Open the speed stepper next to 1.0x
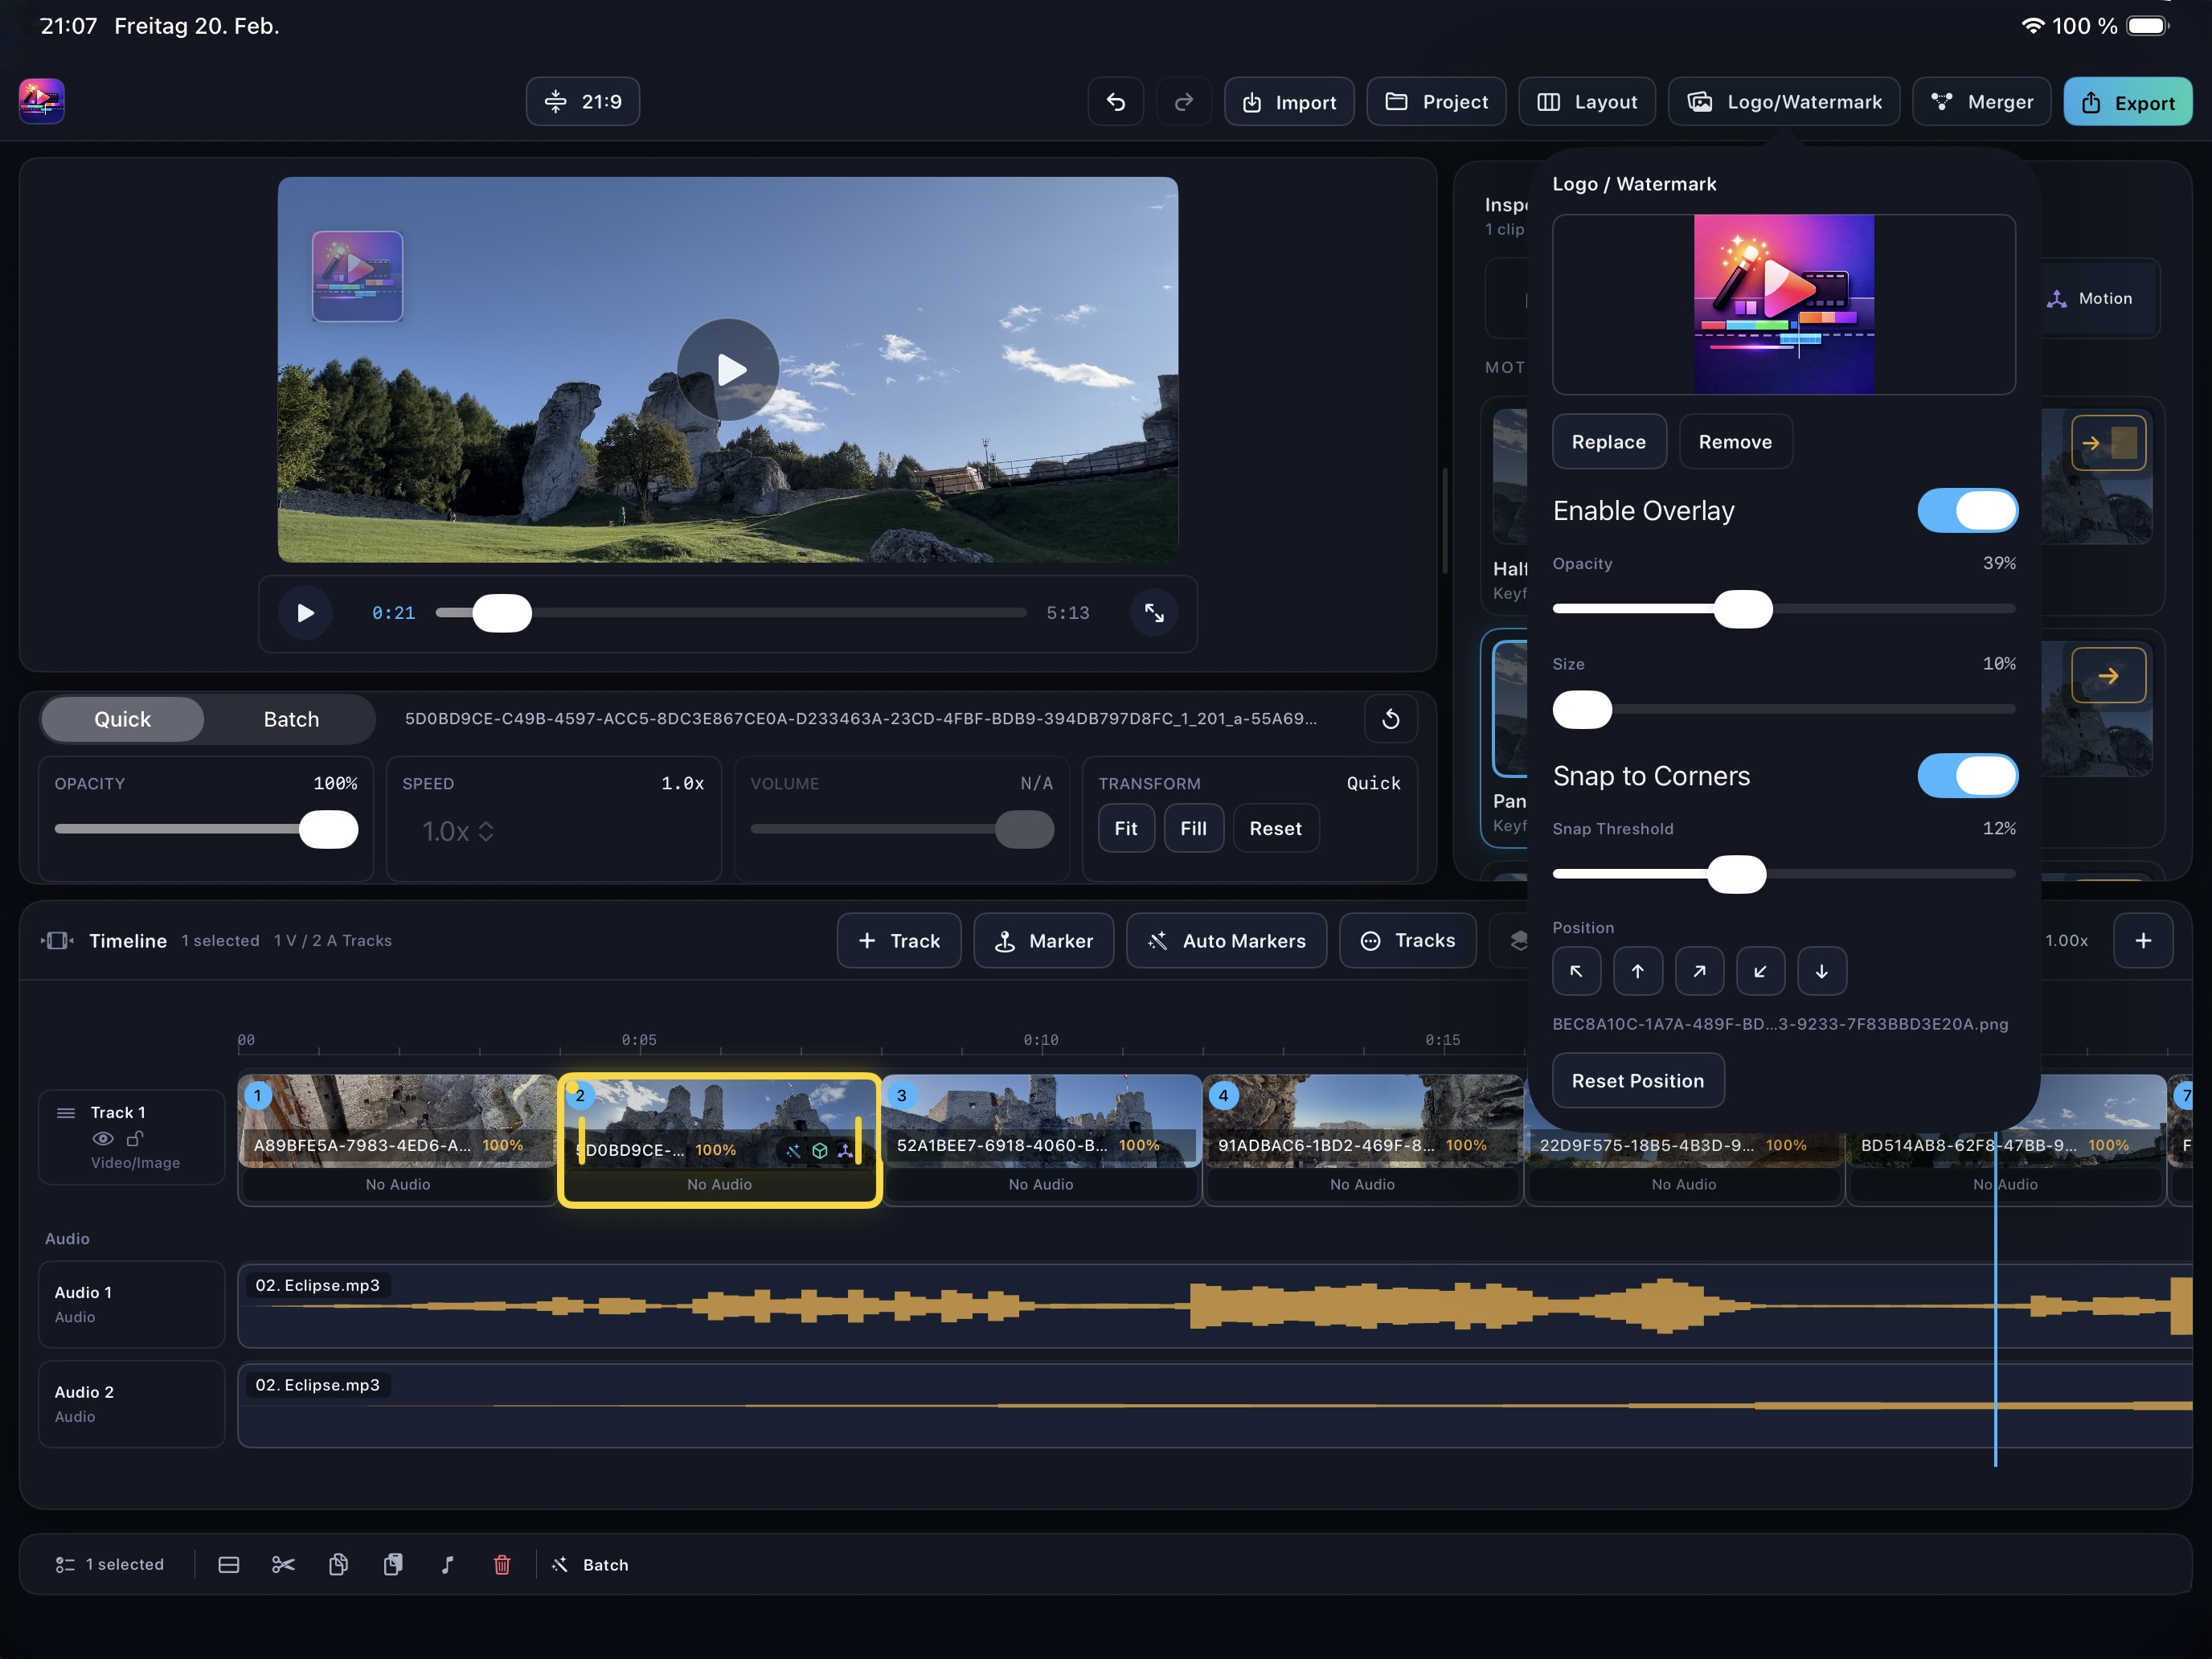Screen dimensions: 2212x1659 (487, 831)
